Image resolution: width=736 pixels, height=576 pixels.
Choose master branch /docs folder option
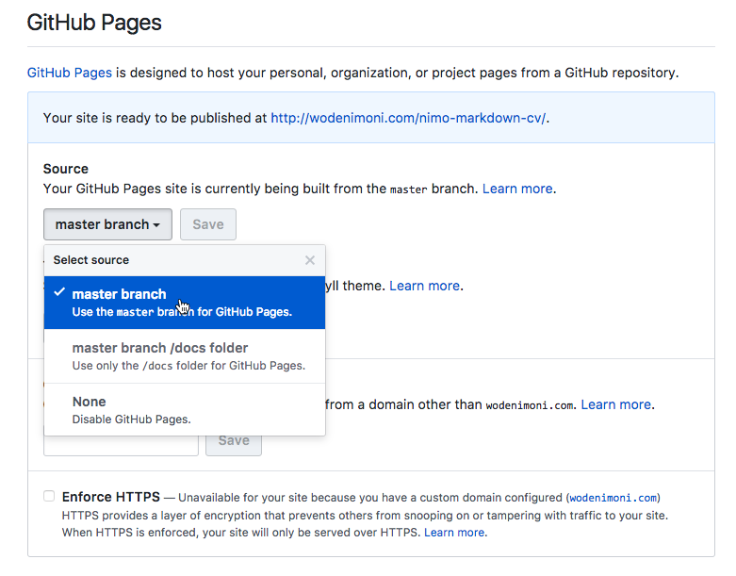[x=185, y=355]
